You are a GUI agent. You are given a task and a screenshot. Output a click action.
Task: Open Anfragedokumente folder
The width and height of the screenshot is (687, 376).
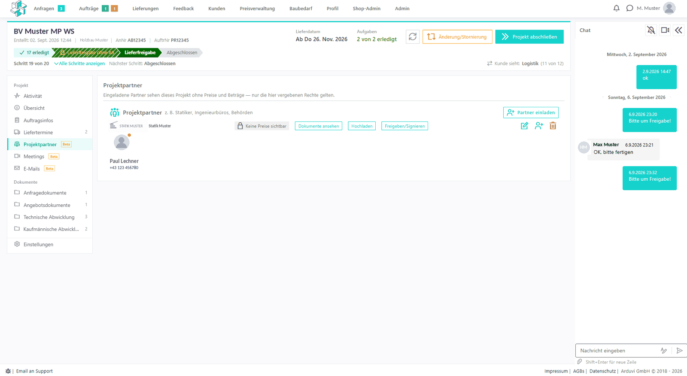50,193
